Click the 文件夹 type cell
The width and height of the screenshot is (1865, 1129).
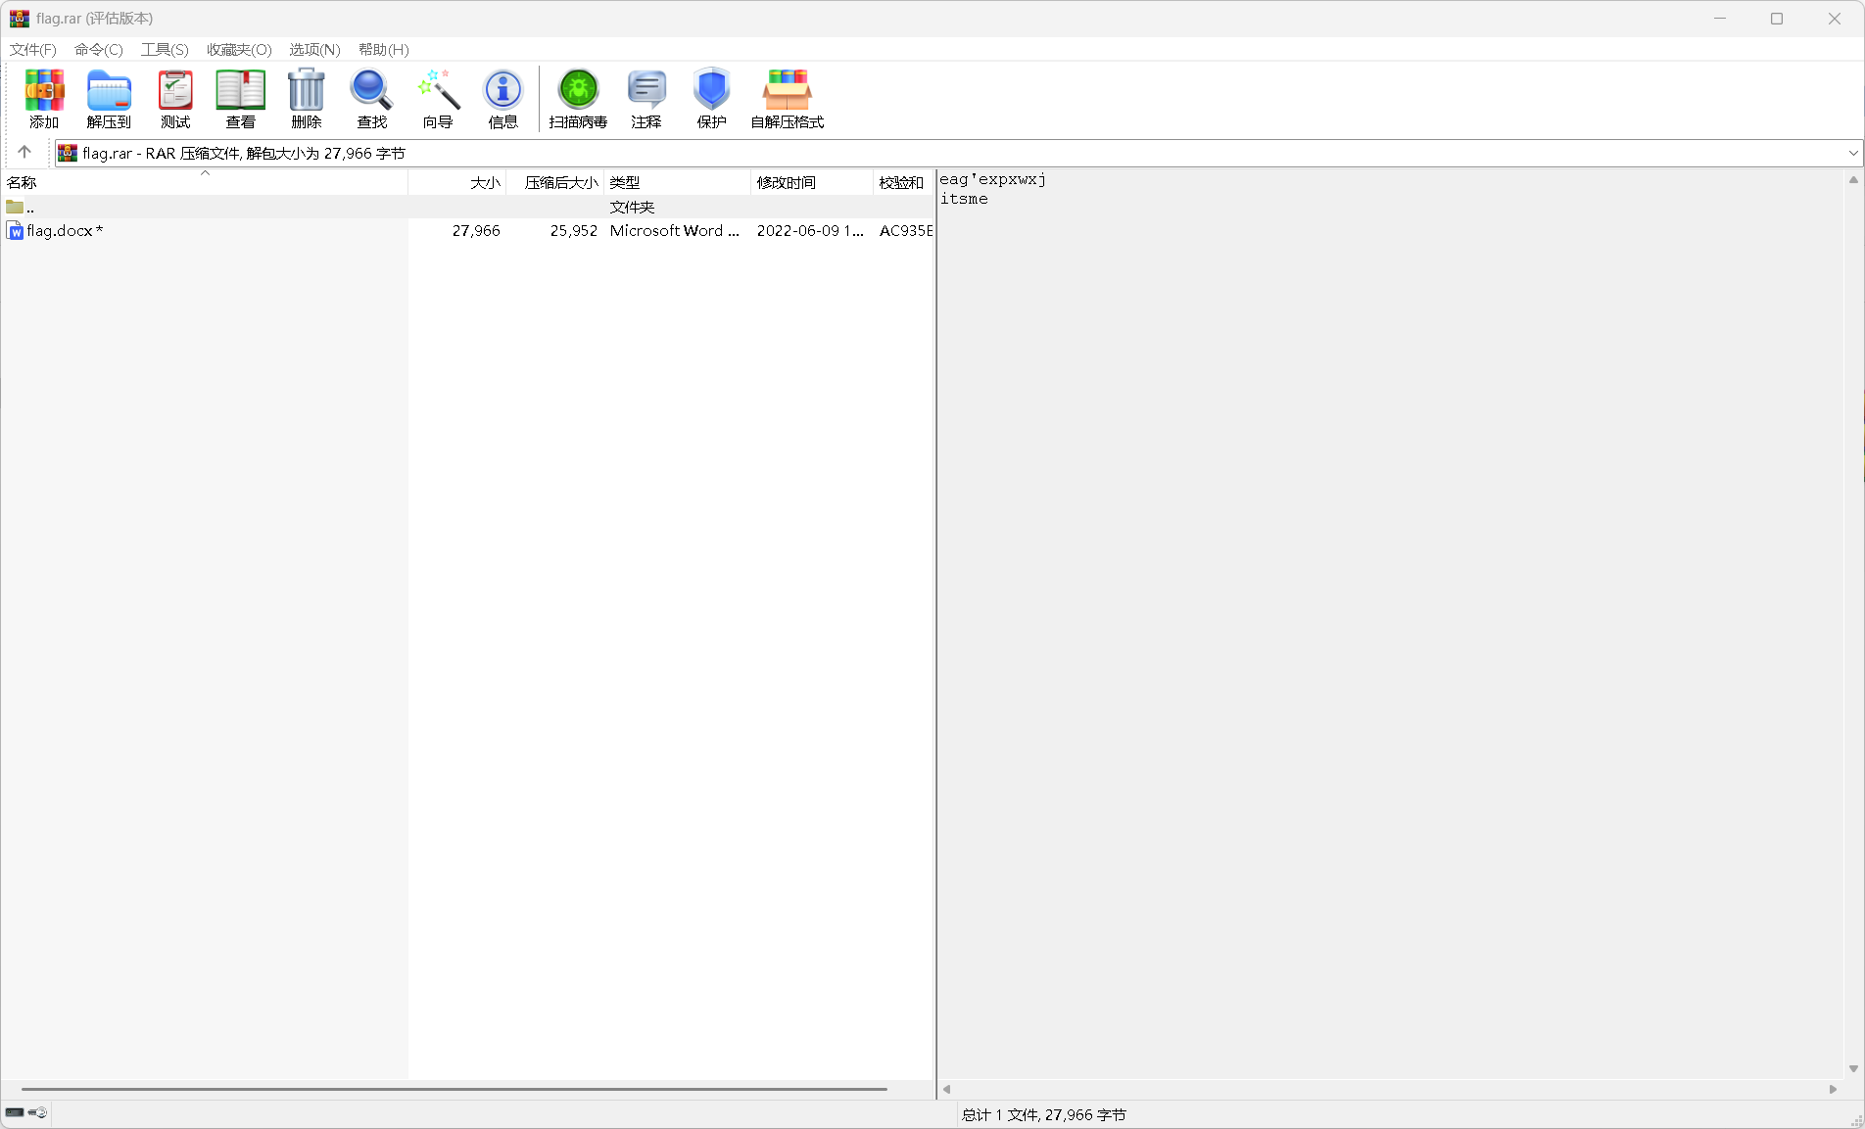[632, 207]
